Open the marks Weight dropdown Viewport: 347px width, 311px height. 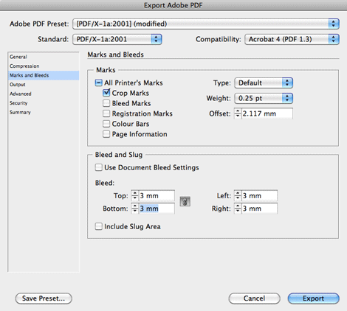tap(264, 98)
